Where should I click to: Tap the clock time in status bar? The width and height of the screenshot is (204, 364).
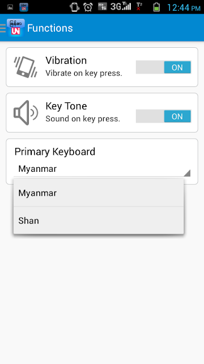184,7
